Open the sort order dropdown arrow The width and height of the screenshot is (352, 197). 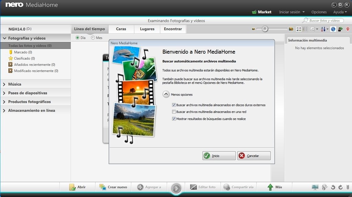pyautogui.click(x=327, y=29)
